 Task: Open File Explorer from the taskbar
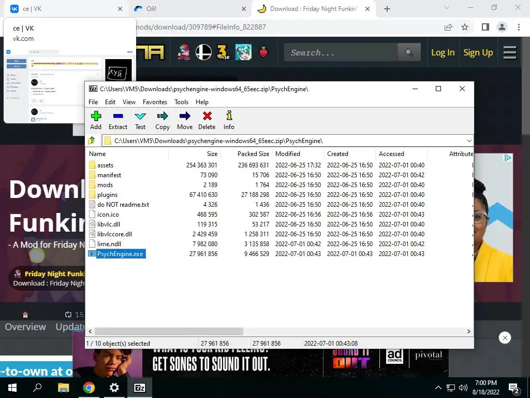click(63, 388)
